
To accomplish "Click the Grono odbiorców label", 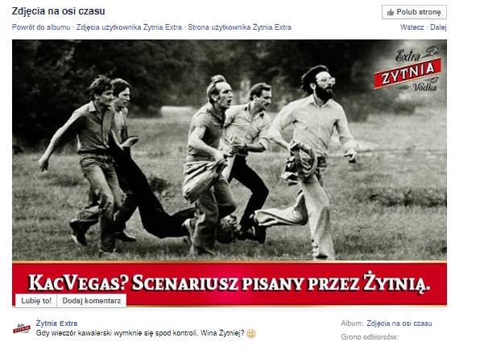I will pos(370,337).
